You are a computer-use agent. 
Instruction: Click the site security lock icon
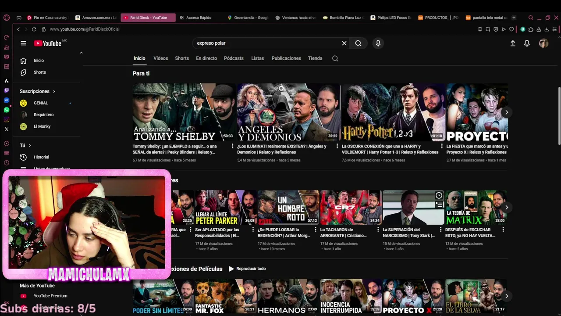point(43,29)
